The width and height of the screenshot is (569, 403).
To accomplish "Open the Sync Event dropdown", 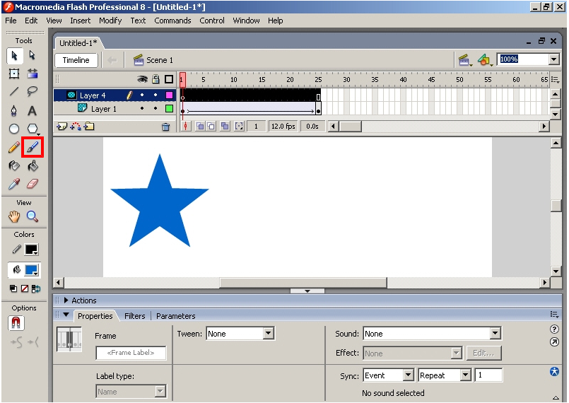I will [409, 375].
